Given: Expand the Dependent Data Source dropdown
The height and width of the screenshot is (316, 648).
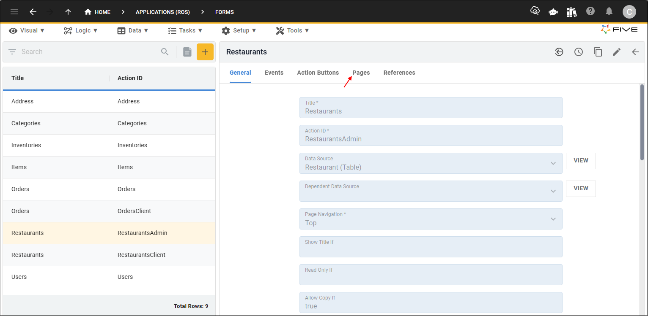Looking at the screenshot, I should [553, 191].
